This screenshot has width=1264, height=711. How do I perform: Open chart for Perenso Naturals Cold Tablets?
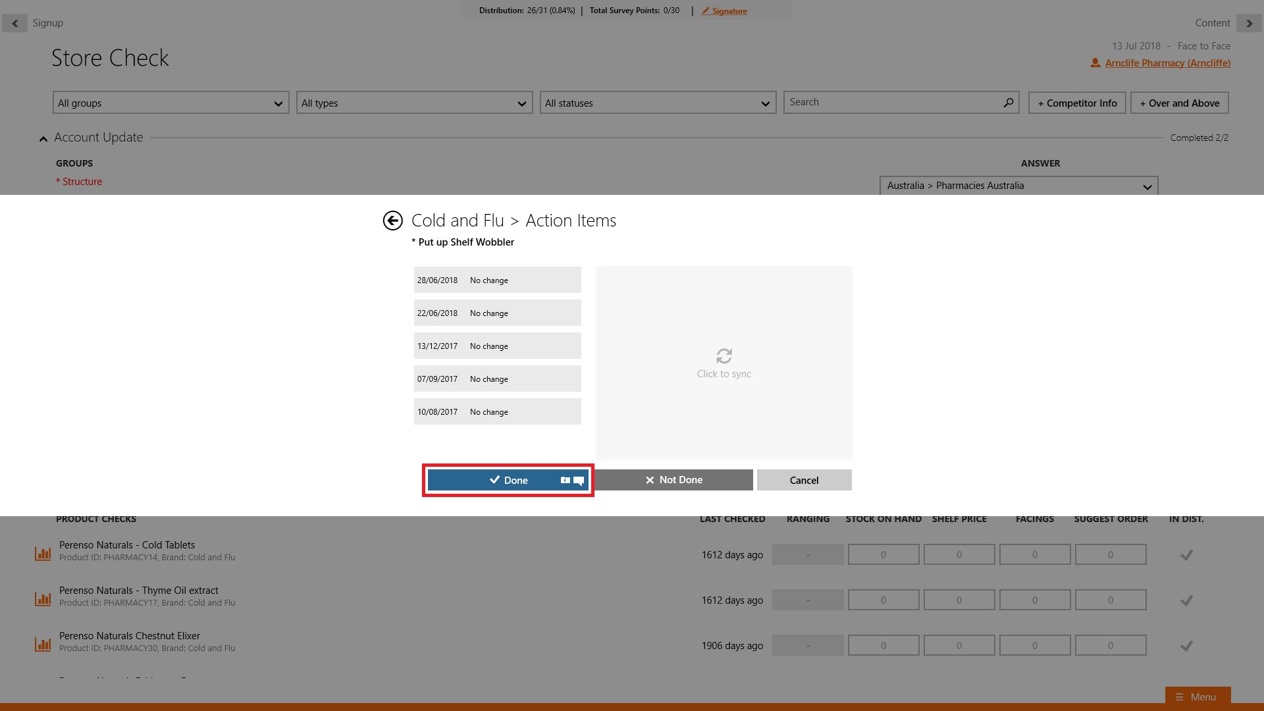tap(43, 554)
